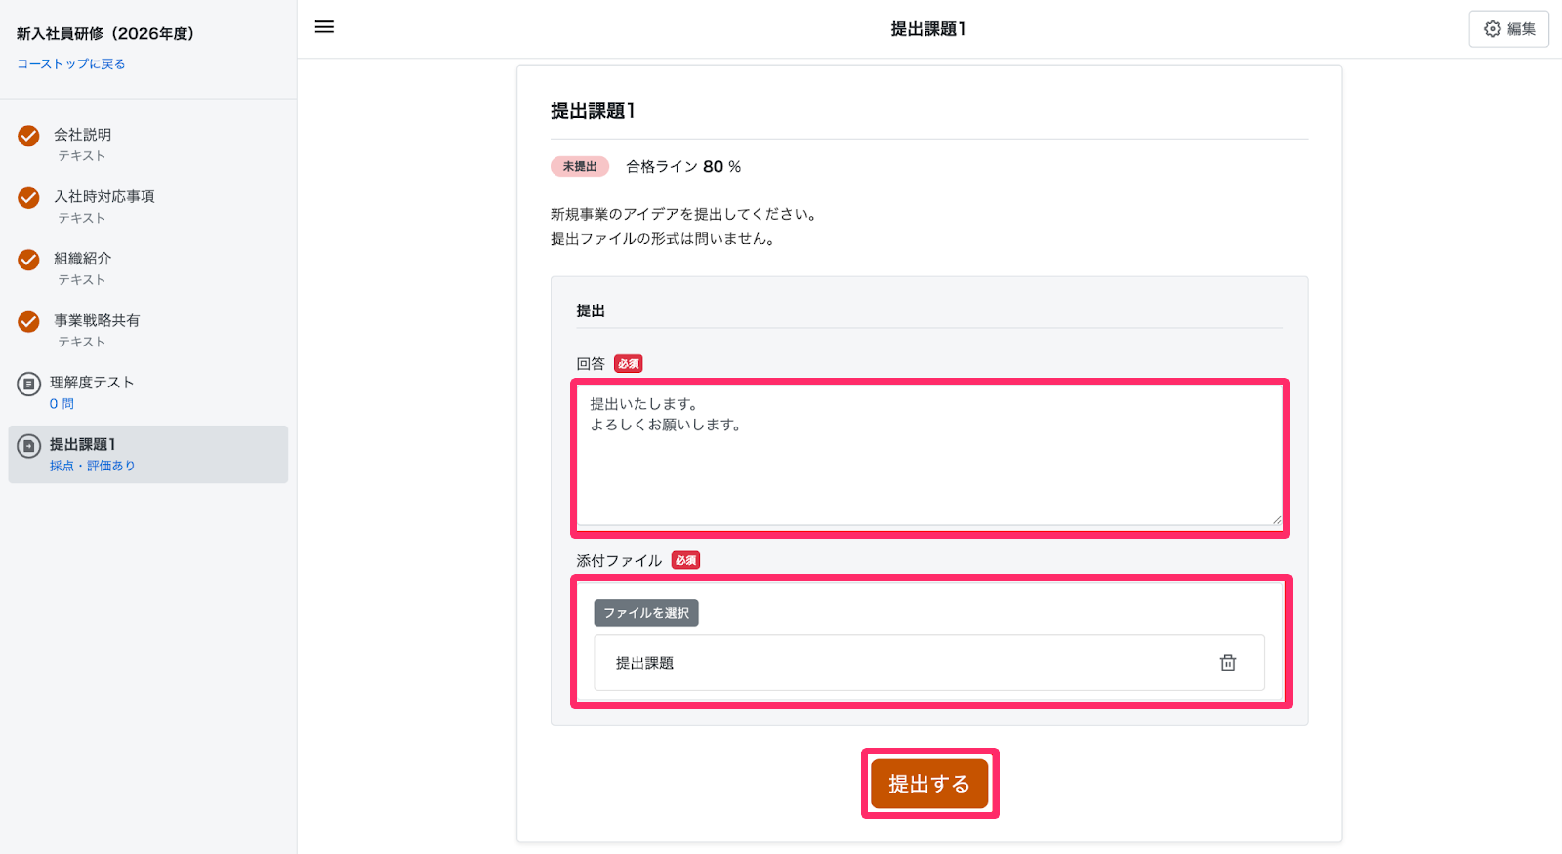Image resolution: width=1562 pixels, height=854 pixels.
Task: Click the ファイルを選択 button
Action: 646,613
